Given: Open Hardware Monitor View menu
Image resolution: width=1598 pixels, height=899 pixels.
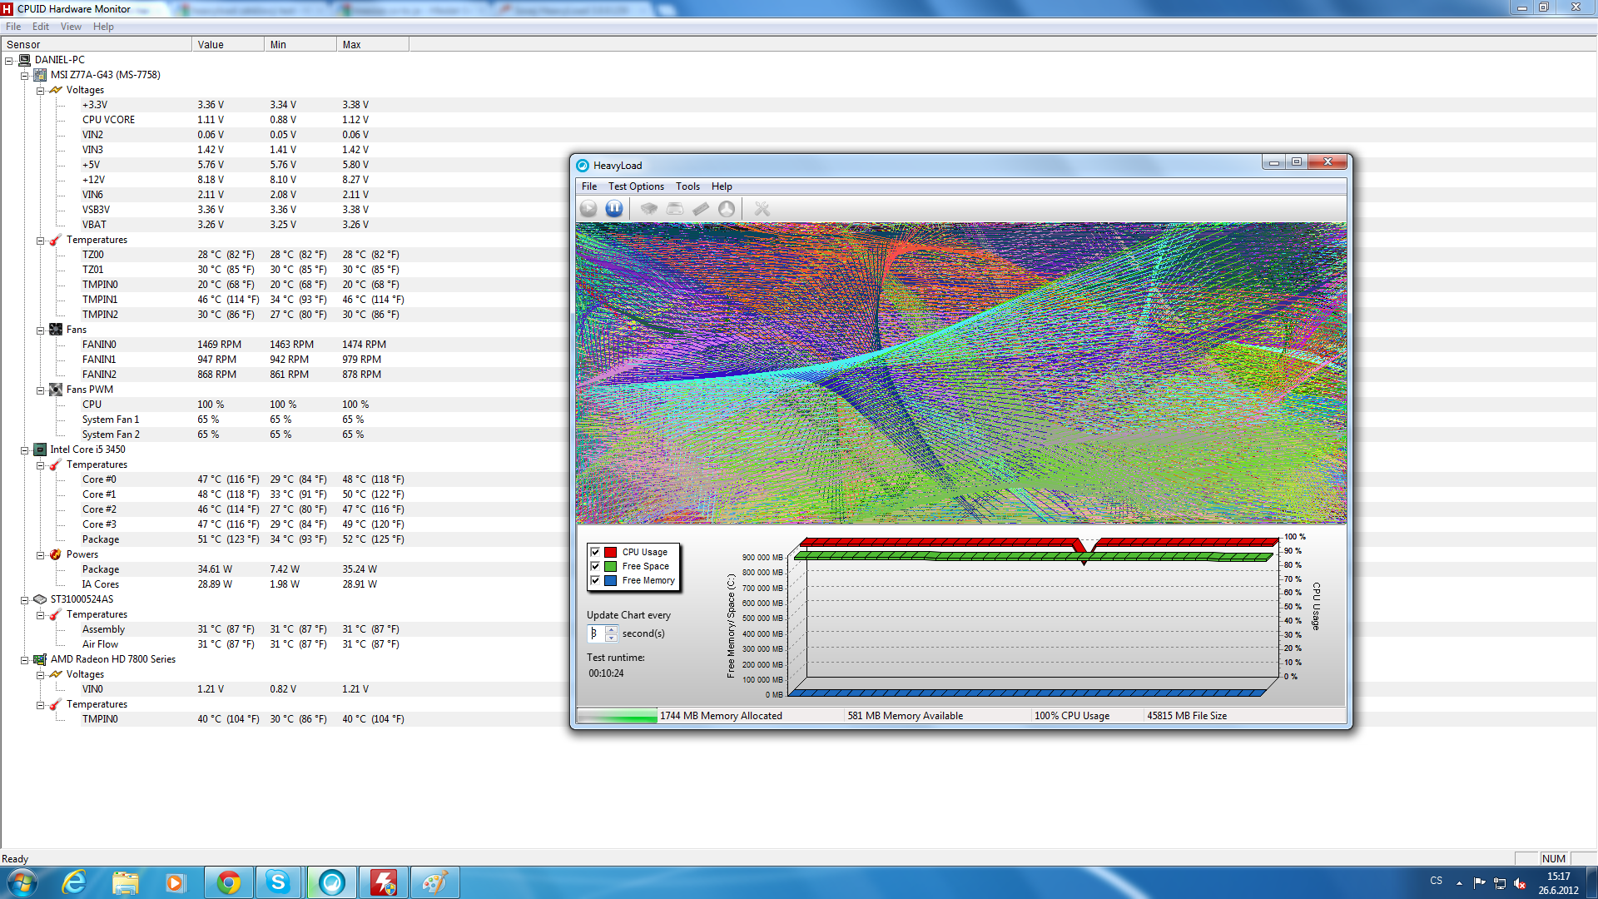Looking at the screenshot, I should point(71,27).
